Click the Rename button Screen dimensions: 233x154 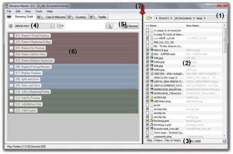click(130, 26)
